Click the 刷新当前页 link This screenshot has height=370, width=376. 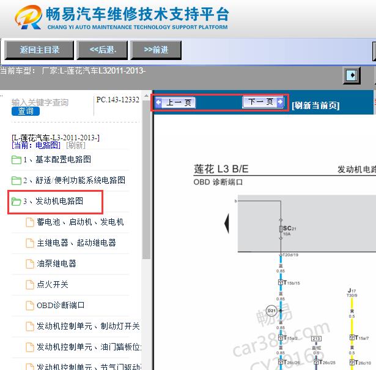[x=315, y=105]
